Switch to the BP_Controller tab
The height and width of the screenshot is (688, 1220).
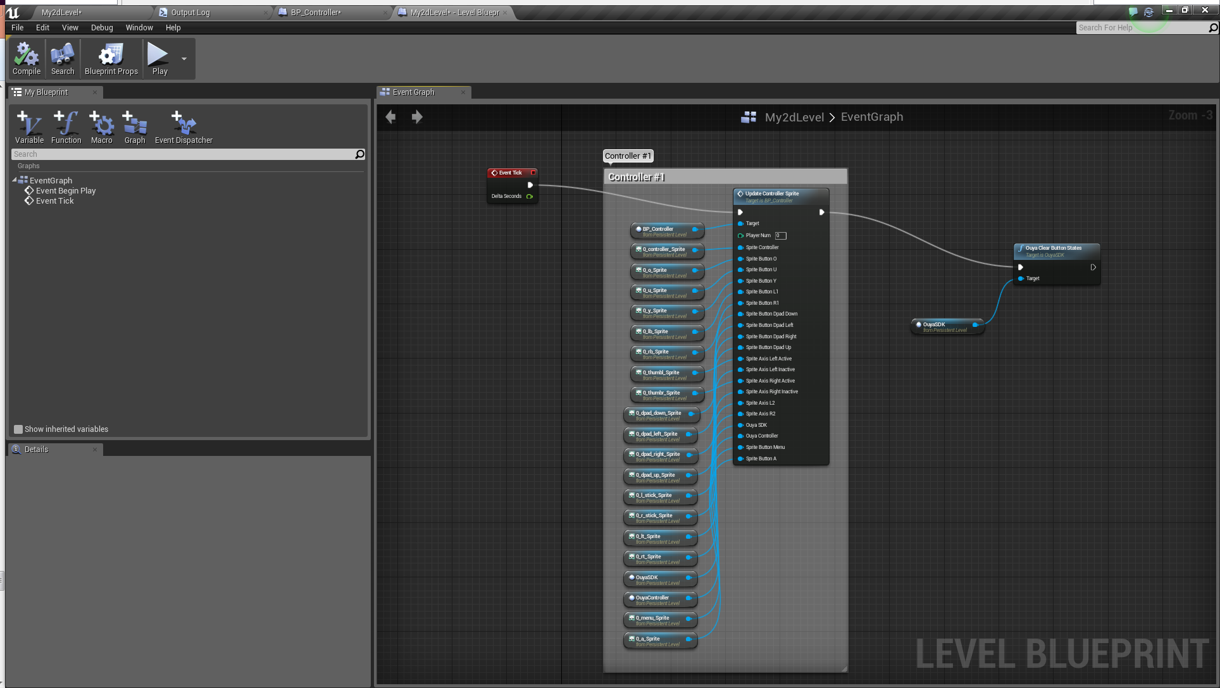pyautogui.click(x=316, y=13)
